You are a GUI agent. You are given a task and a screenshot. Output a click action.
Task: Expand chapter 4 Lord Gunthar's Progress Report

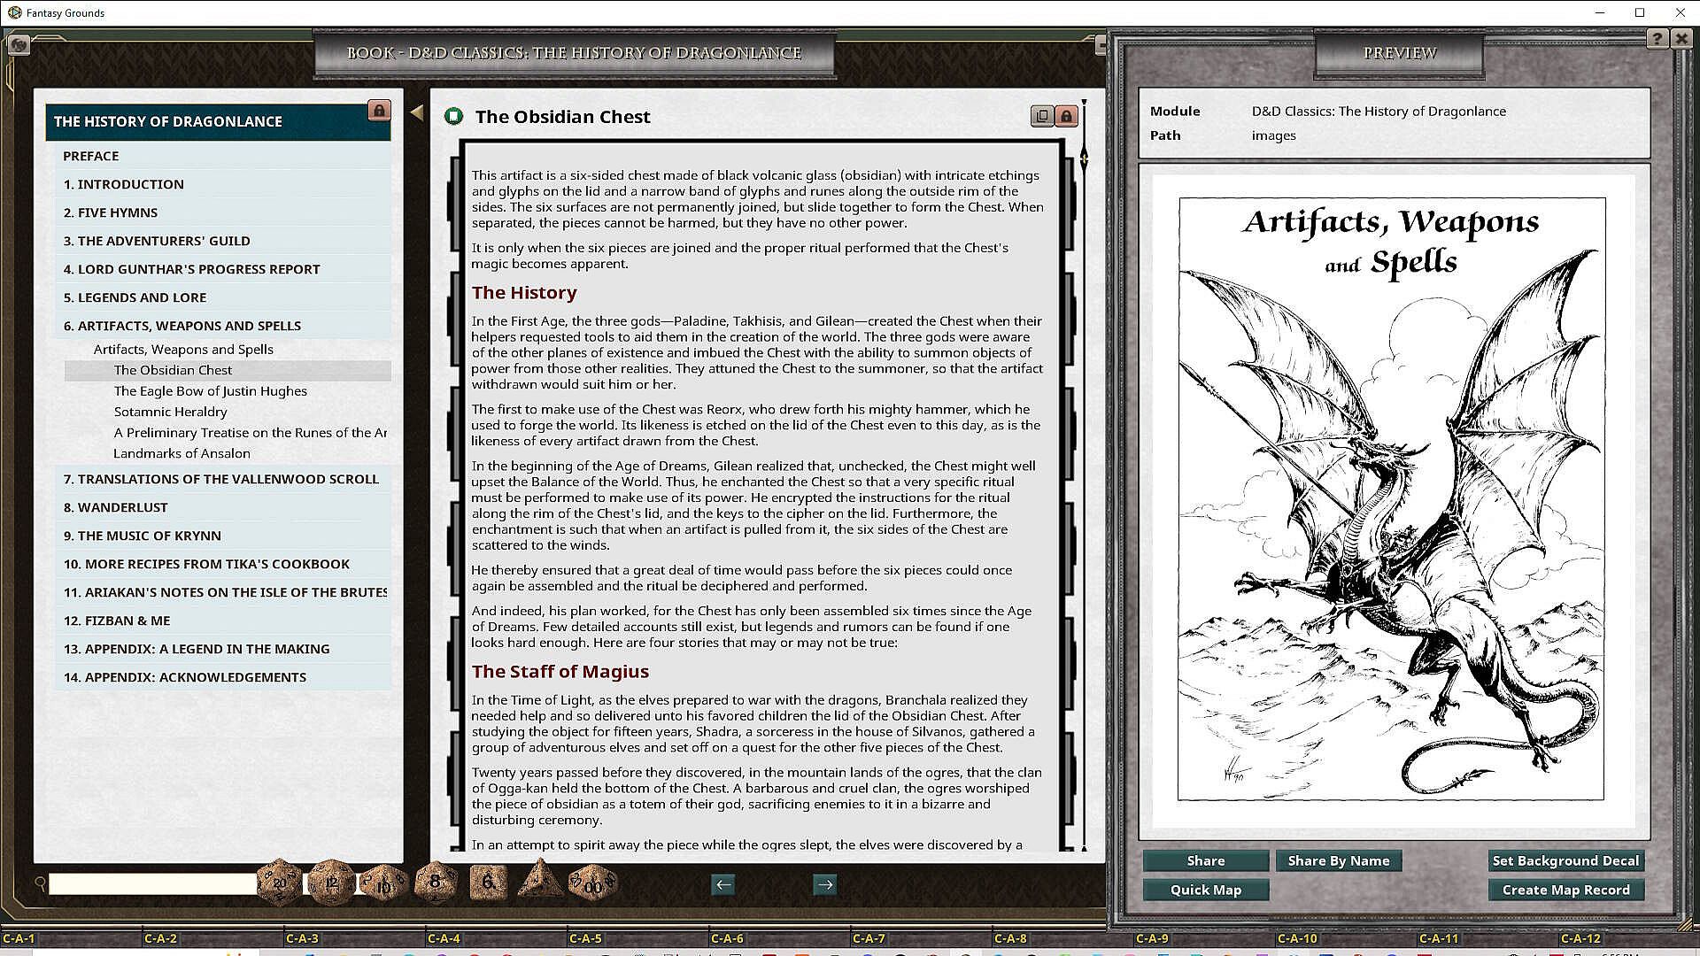coord(222,269)
